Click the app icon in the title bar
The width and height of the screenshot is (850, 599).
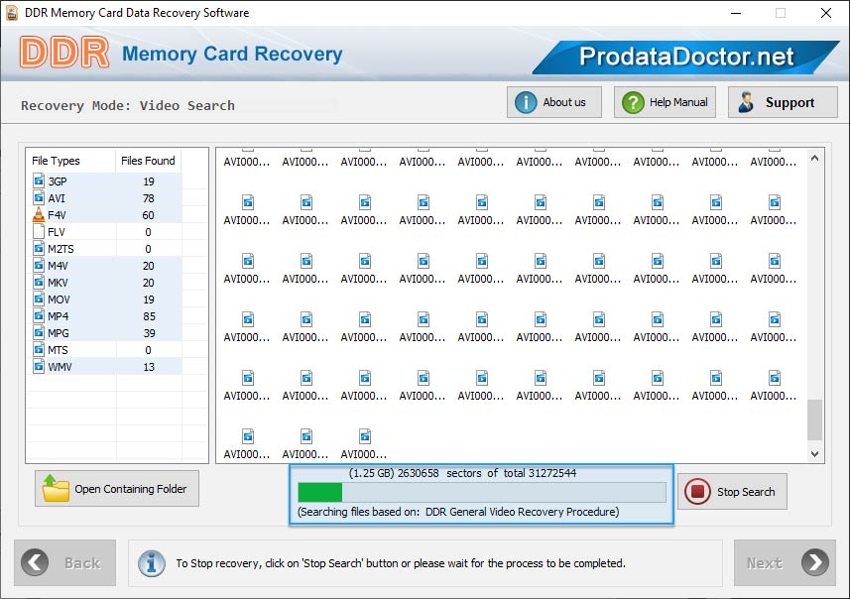point(11,13)
